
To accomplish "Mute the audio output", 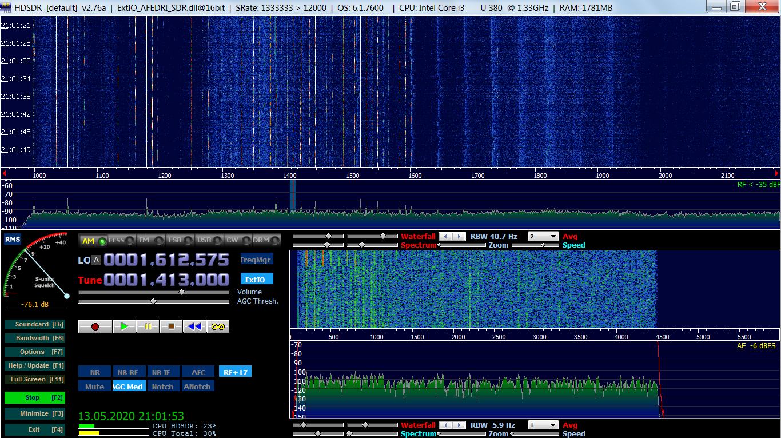I will point(95,387).
